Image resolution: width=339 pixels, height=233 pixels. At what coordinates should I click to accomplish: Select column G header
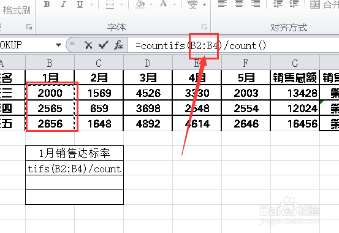(295, 63)
